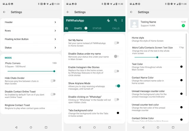Screen dimensions: 189x131
Task: Tap the unread count badge on CHATS tab
Action: pos(86,28)
